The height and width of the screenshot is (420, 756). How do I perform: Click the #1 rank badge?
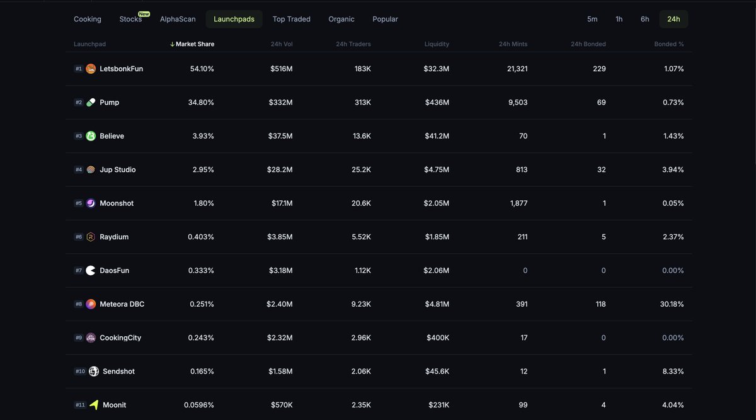coord(79,69)
